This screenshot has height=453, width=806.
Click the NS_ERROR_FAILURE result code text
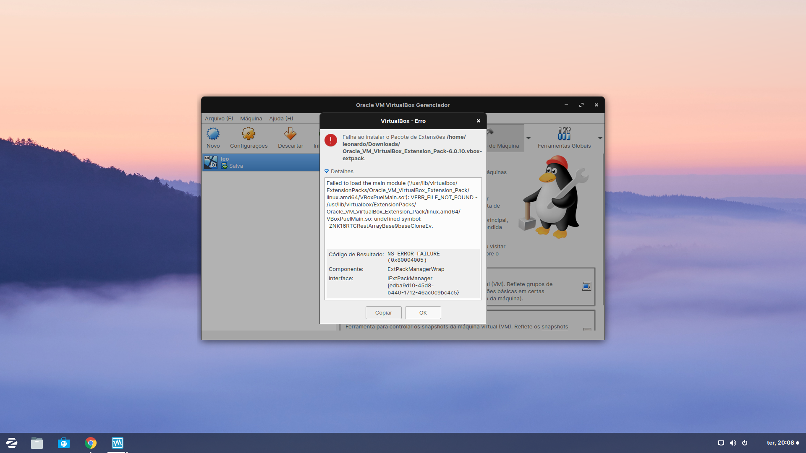click(x=413, y=257)
